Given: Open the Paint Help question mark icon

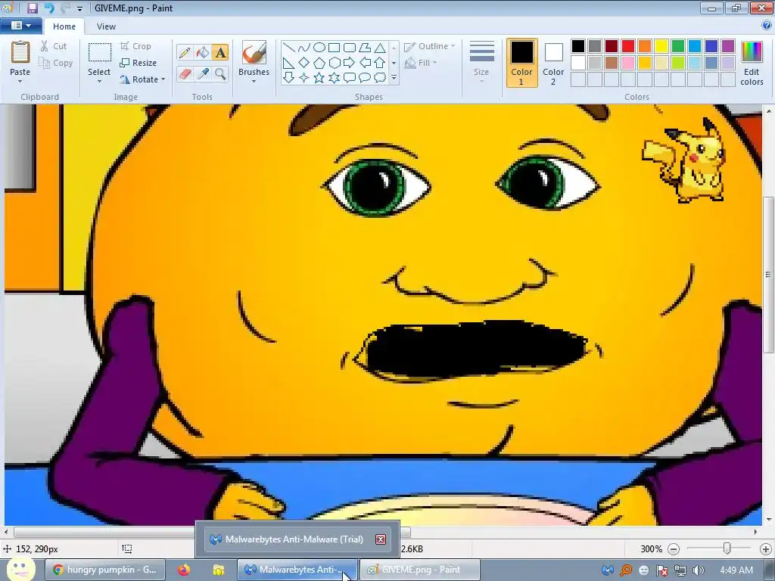Looking at the screenshot, I should pyautogui.click(x=767, y=26).
